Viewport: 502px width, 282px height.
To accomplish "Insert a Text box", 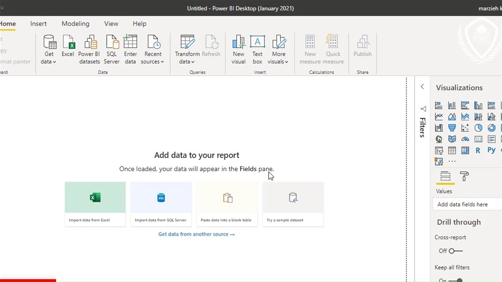I will [257, 49].
